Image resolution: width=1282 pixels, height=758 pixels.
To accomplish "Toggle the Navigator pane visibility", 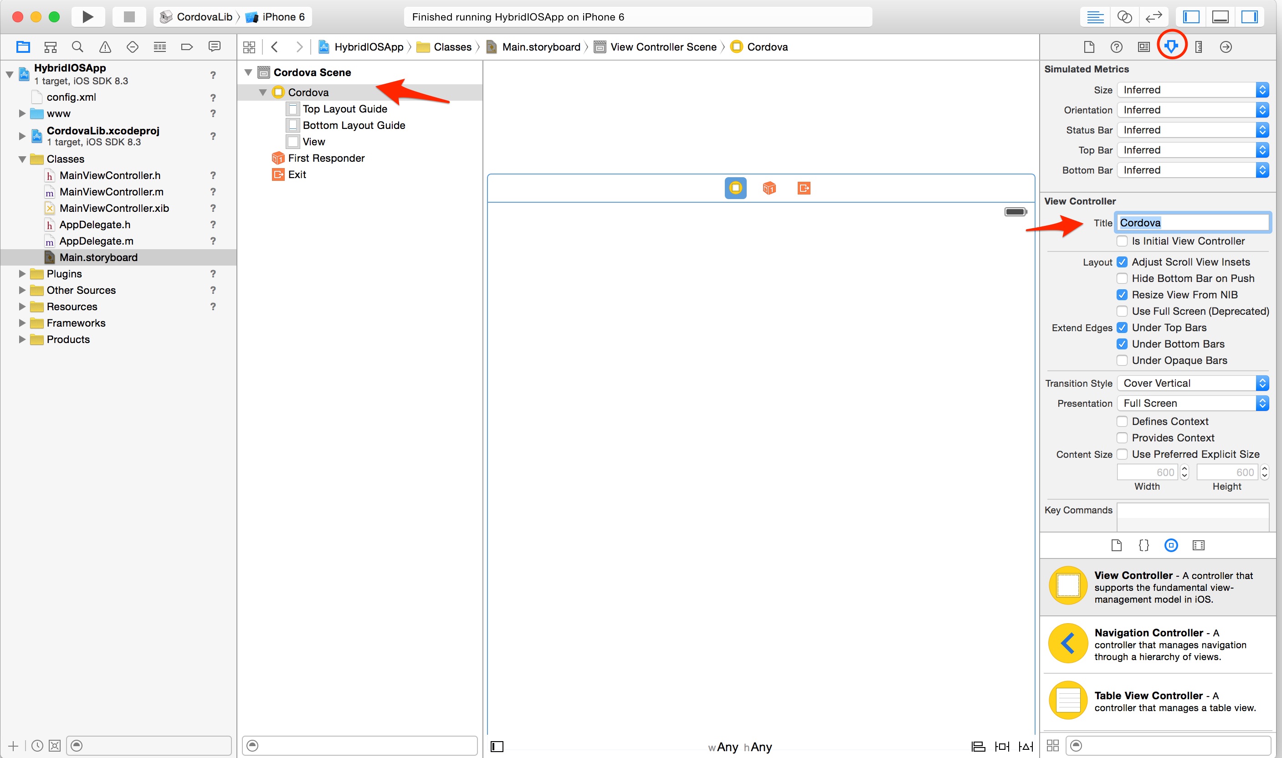I will coord(1191,17).
